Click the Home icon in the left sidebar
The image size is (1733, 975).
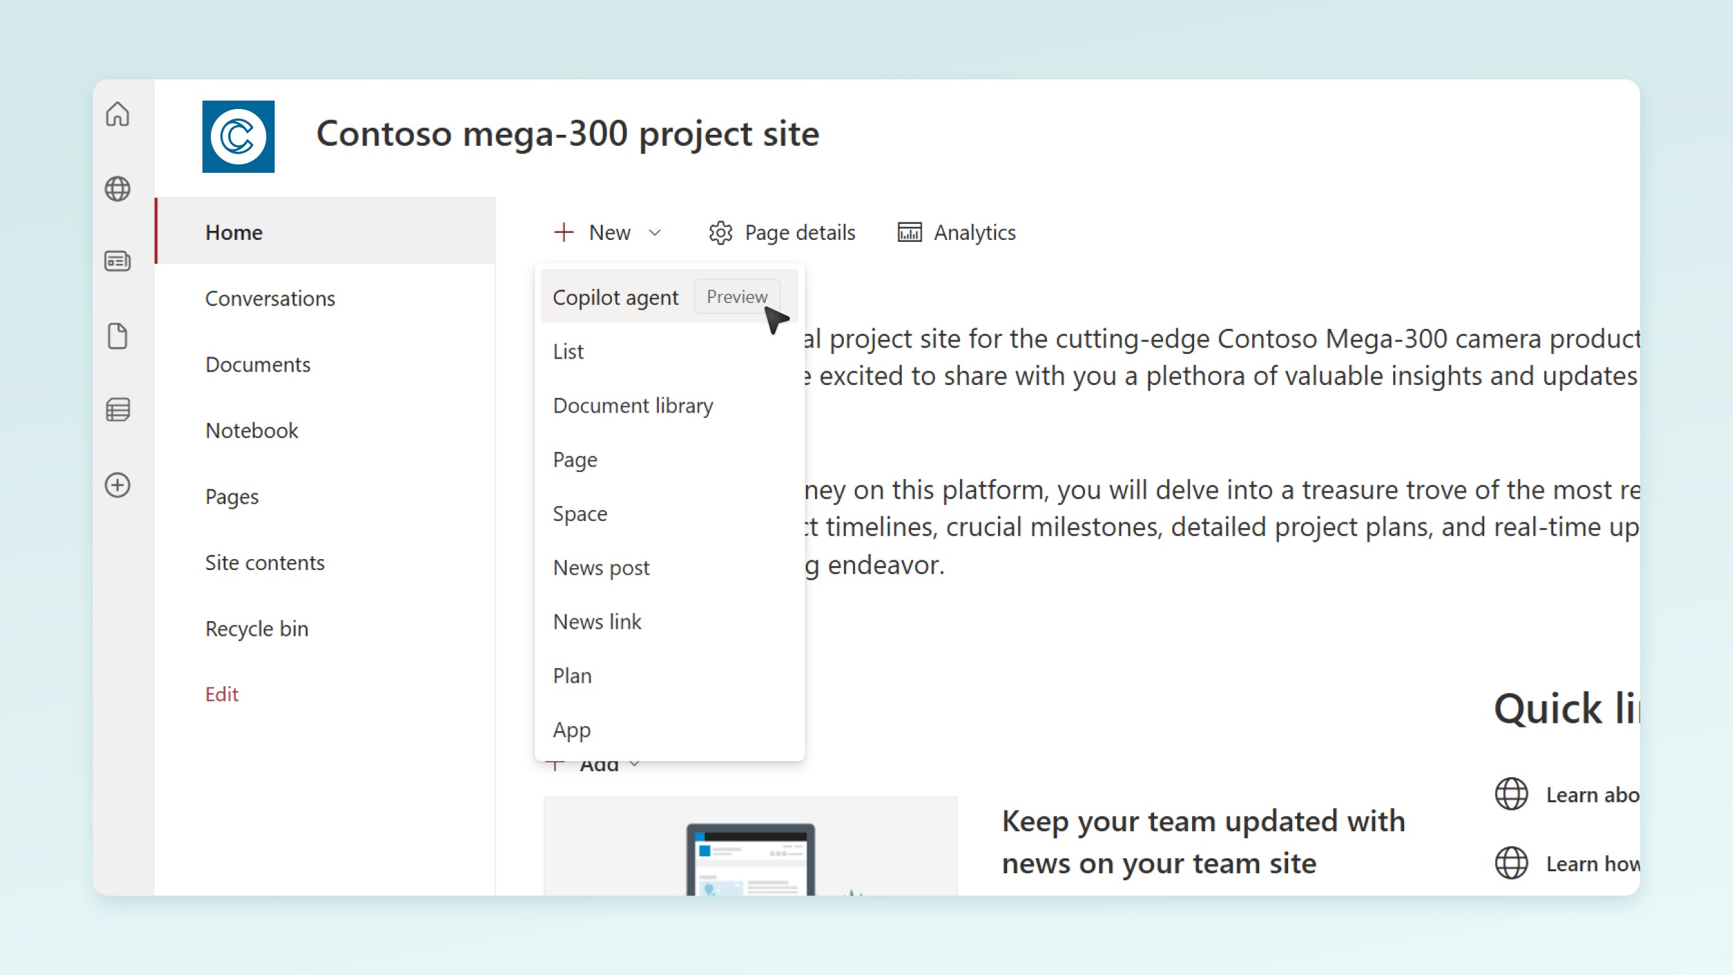pyautogui.click(x=117, y=114)
